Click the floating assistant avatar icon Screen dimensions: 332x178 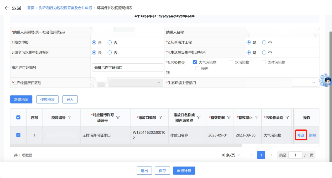327,81
